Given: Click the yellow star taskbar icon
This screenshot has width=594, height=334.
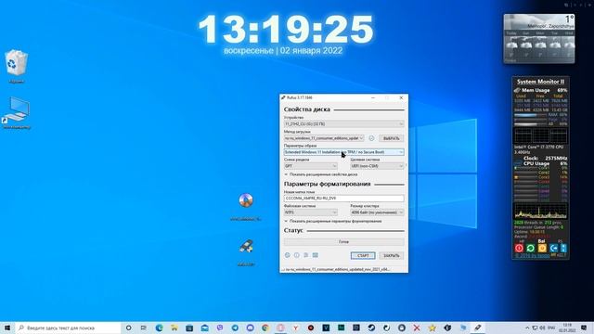Looking at the screenshot, I should tap(432, 328).
